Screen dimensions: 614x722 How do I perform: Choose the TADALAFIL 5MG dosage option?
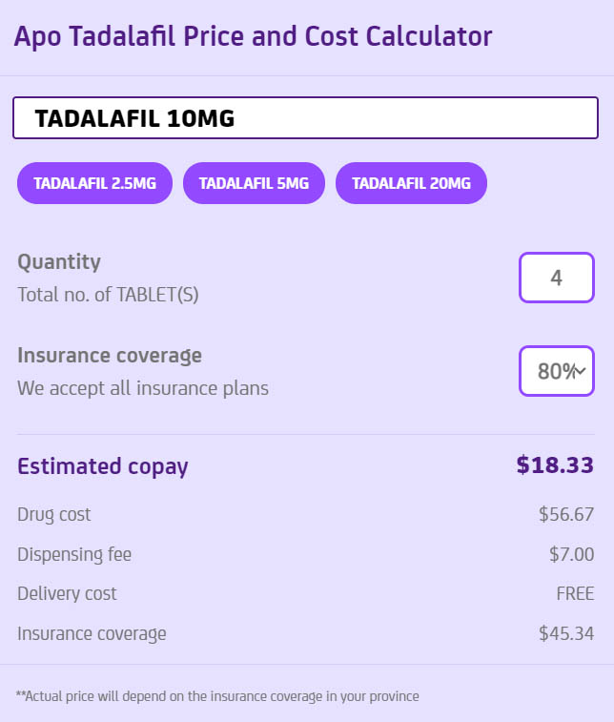(x=254, y=183)
